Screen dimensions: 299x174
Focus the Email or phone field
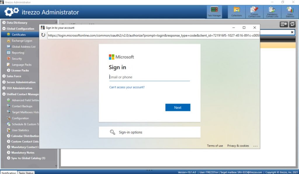point(149,77)
